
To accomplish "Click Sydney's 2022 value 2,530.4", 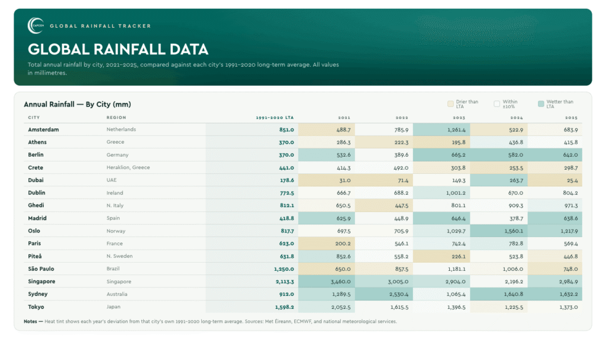I will pyautogui.click(x=398, y=295).
